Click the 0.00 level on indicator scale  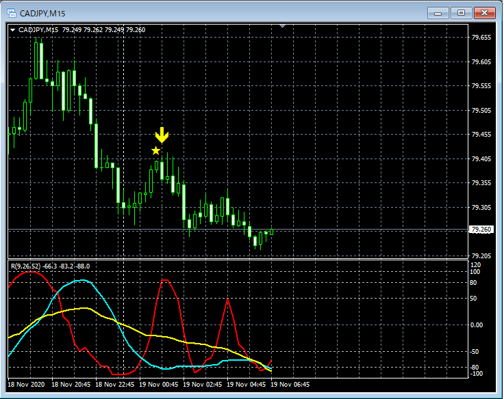tap(477, 325)
